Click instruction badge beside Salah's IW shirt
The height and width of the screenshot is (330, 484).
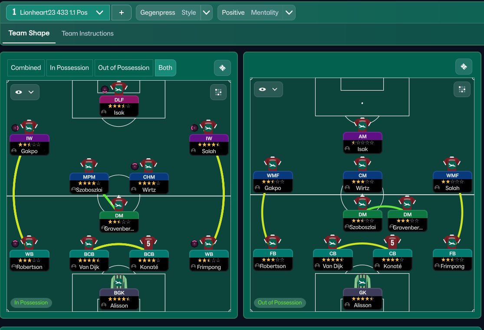pos(194,127)
